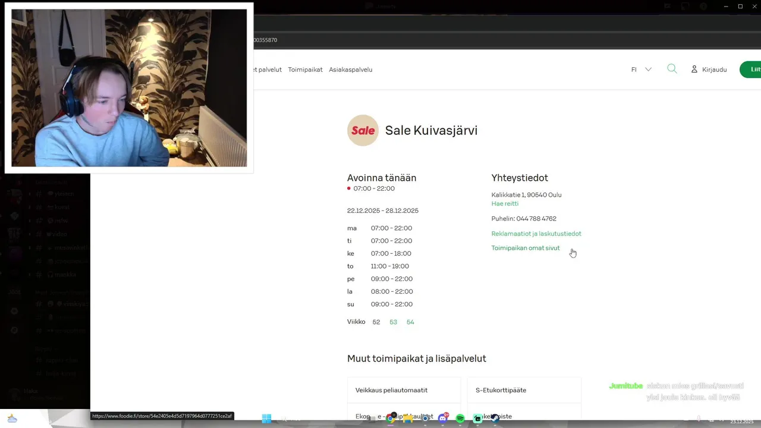The width and height of the screenshot is (761, 428).
Task: Open File Explorer from taskbar
Action: pos(408,418)
